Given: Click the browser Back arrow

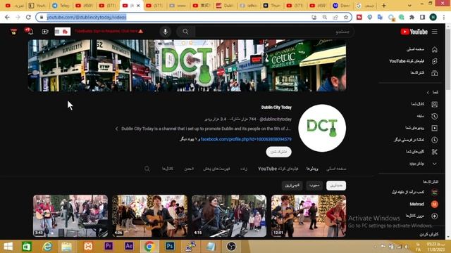Looking at the screenshot, I should point(7,17).
